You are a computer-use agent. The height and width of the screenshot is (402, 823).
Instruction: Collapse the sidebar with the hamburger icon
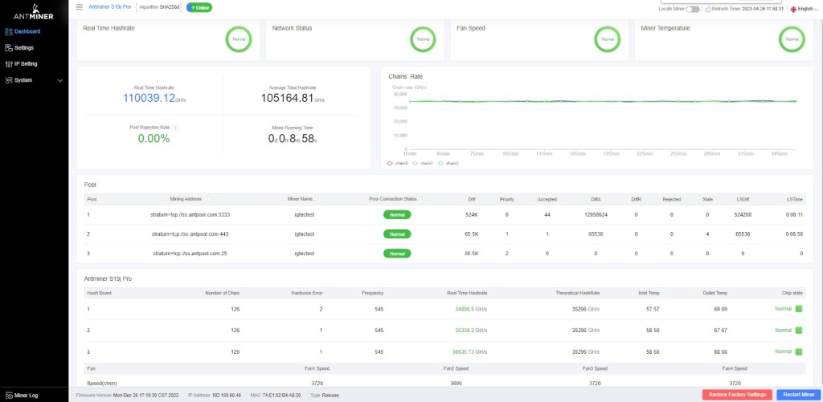(x=80, y=6)
